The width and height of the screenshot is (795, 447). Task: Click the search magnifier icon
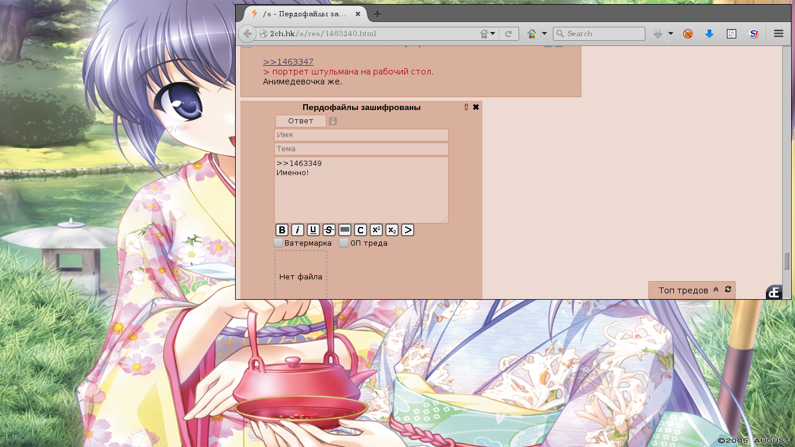[561, 34]
